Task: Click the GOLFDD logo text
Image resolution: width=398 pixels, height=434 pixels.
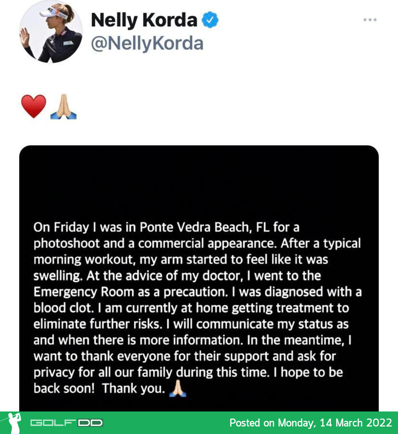Action: point(67,423)
